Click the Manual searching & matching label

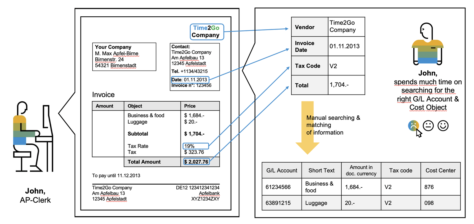[x=333, y=125]
